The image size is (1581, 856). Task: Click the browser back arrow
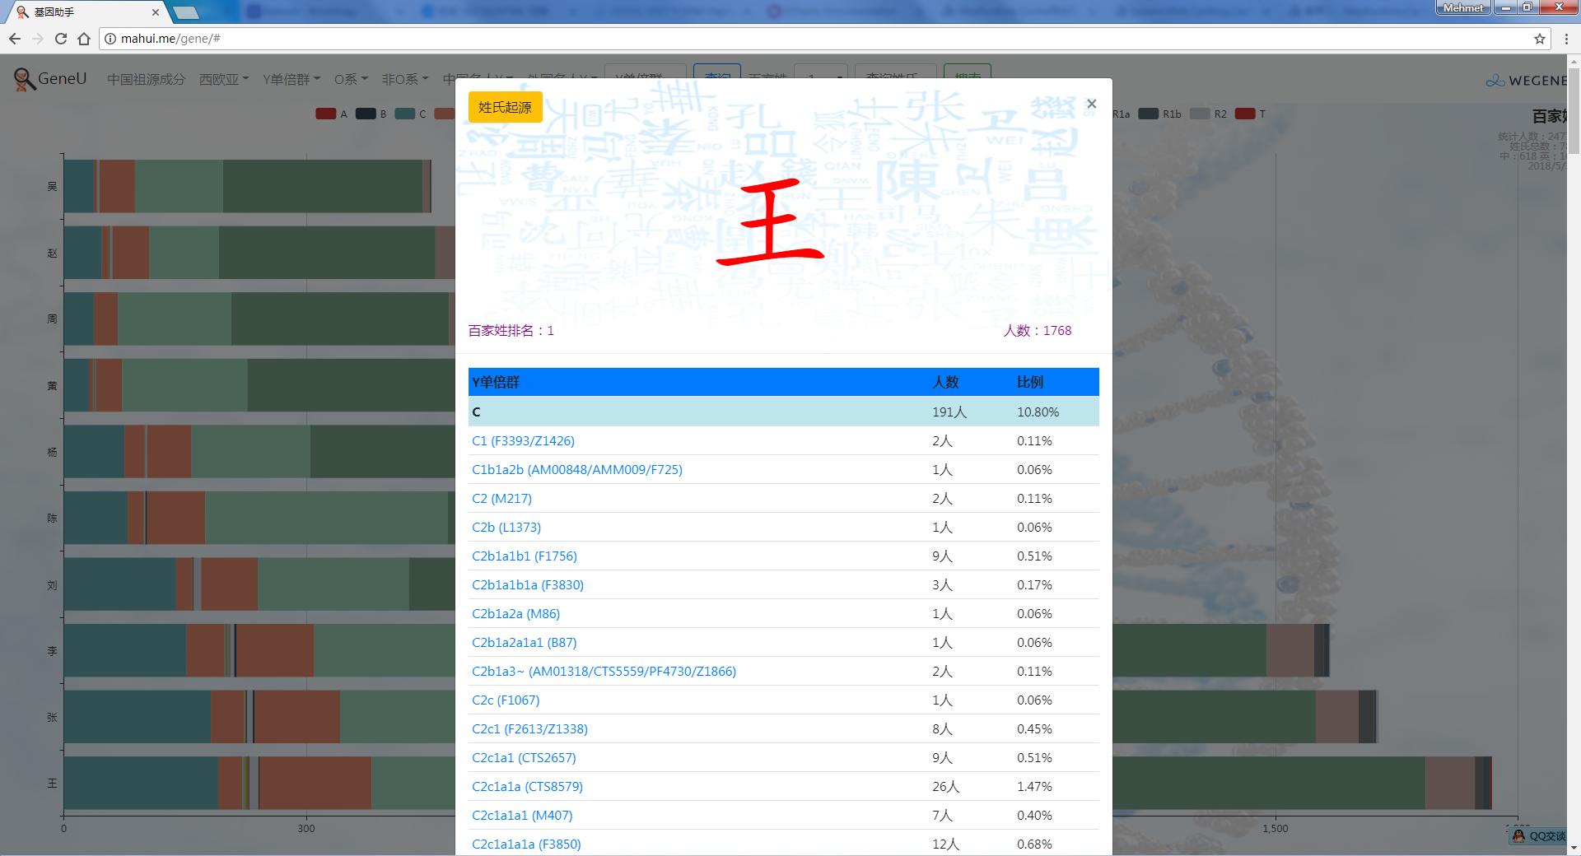[15, 39]
